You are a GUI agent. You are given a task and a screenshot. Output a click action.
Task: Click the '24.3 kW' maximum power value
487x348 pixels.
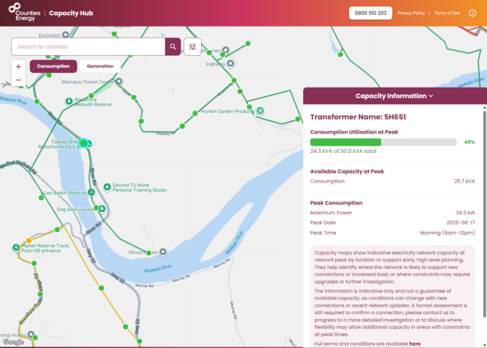point(465,212)
